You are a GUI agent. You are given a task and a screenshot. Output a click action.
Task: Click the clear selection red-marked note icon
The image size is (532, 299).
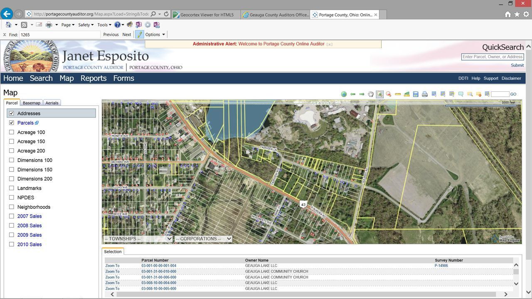coord(479,94)
